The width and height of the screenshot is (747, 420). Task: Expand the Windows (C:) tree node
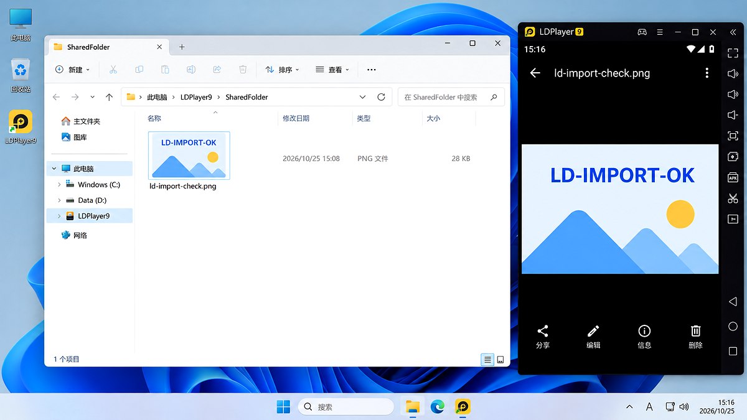[59, 185]
